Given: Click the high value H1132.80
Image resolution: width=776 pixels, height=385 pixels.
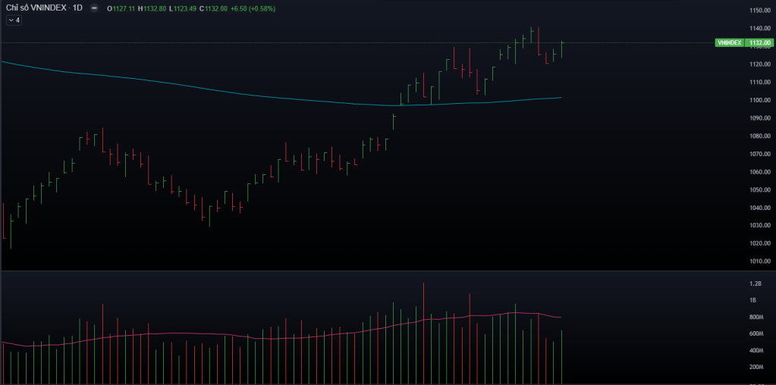Looking at the screenshot, I should (153, 9).
